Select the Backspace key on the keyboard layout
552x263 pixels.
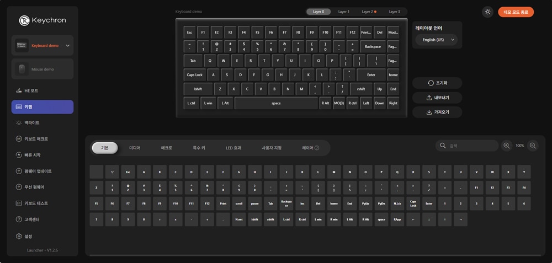coord(373,46)
